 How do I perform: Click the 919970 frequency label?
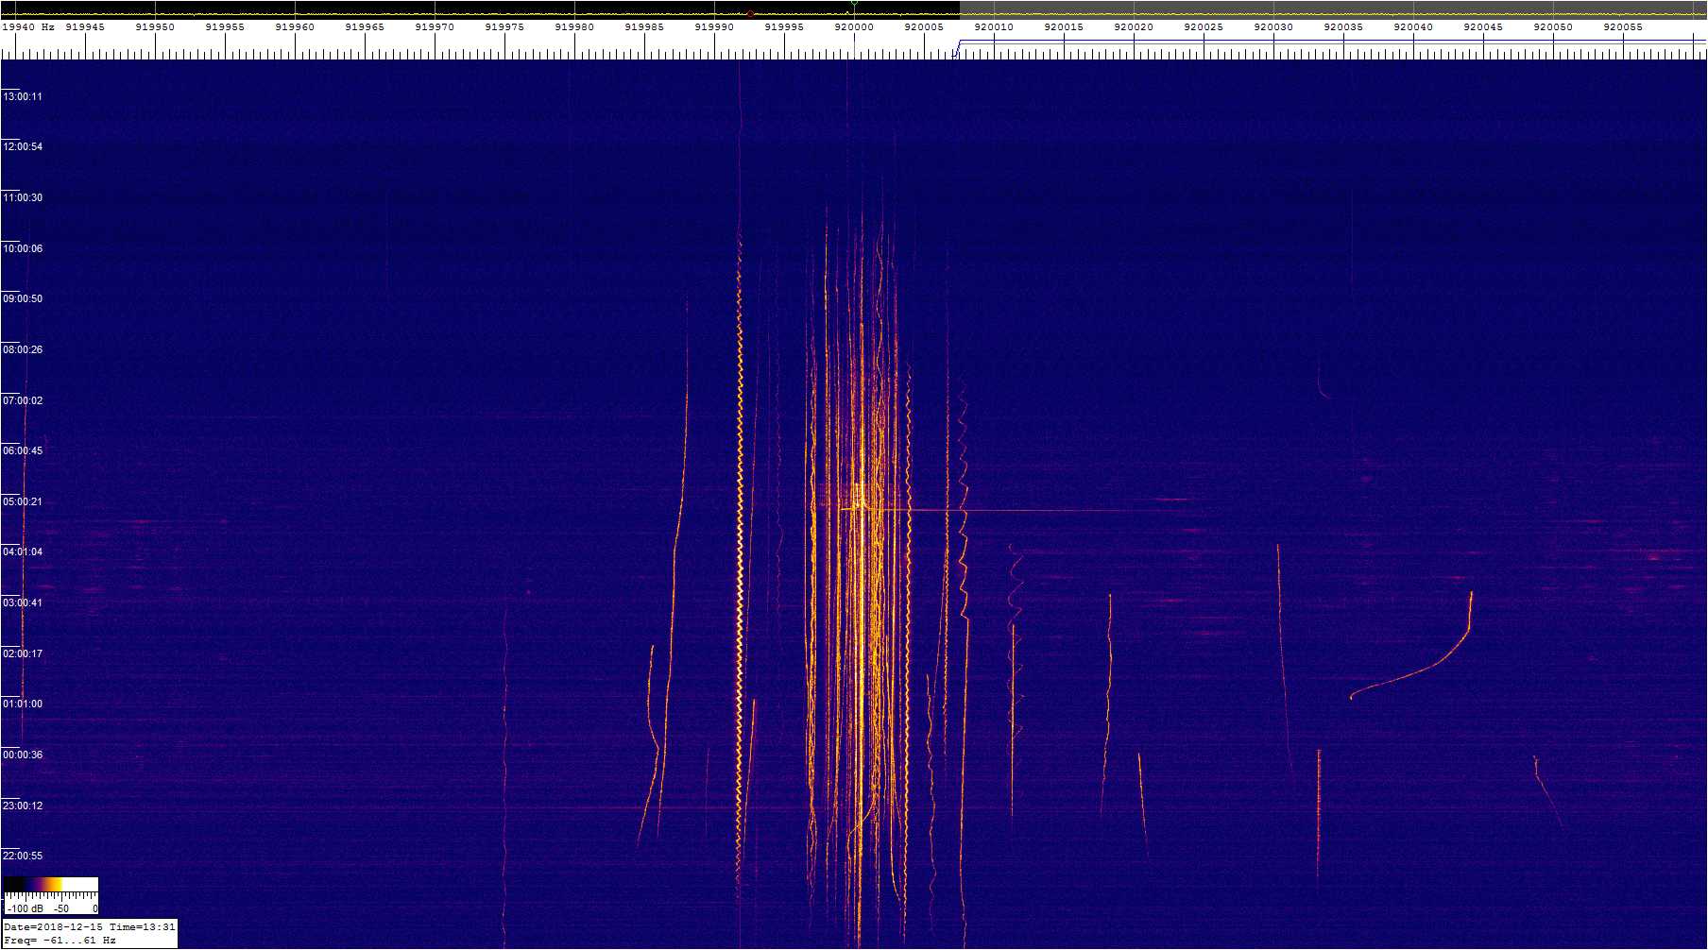point(435,27)
